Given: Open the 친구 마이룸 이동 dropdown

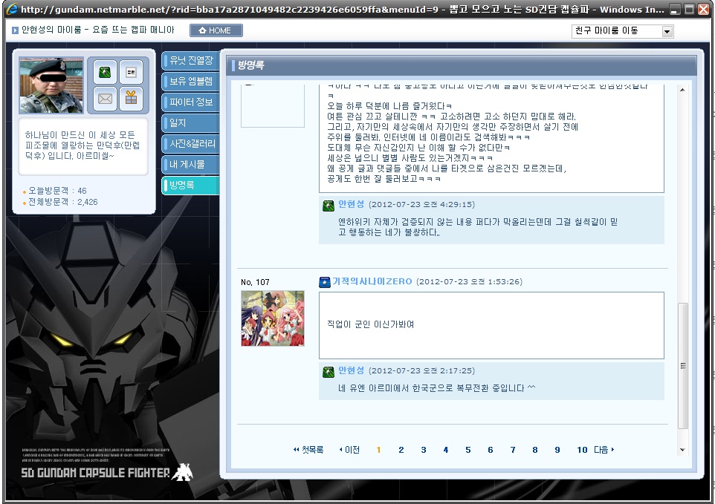Looking at the screenshot, I should pos(622,31).
